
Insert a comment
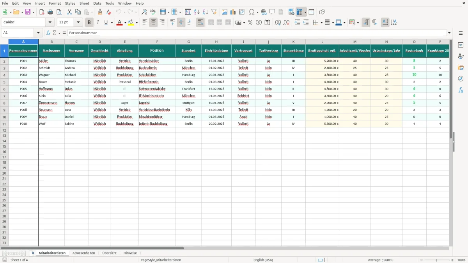(272, 12)
